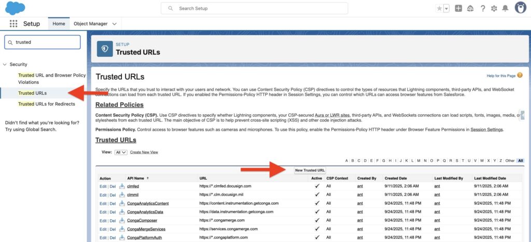Screen dimensions: 531x242
Task: Click the Search Setup field
Action: pos(254,8)
